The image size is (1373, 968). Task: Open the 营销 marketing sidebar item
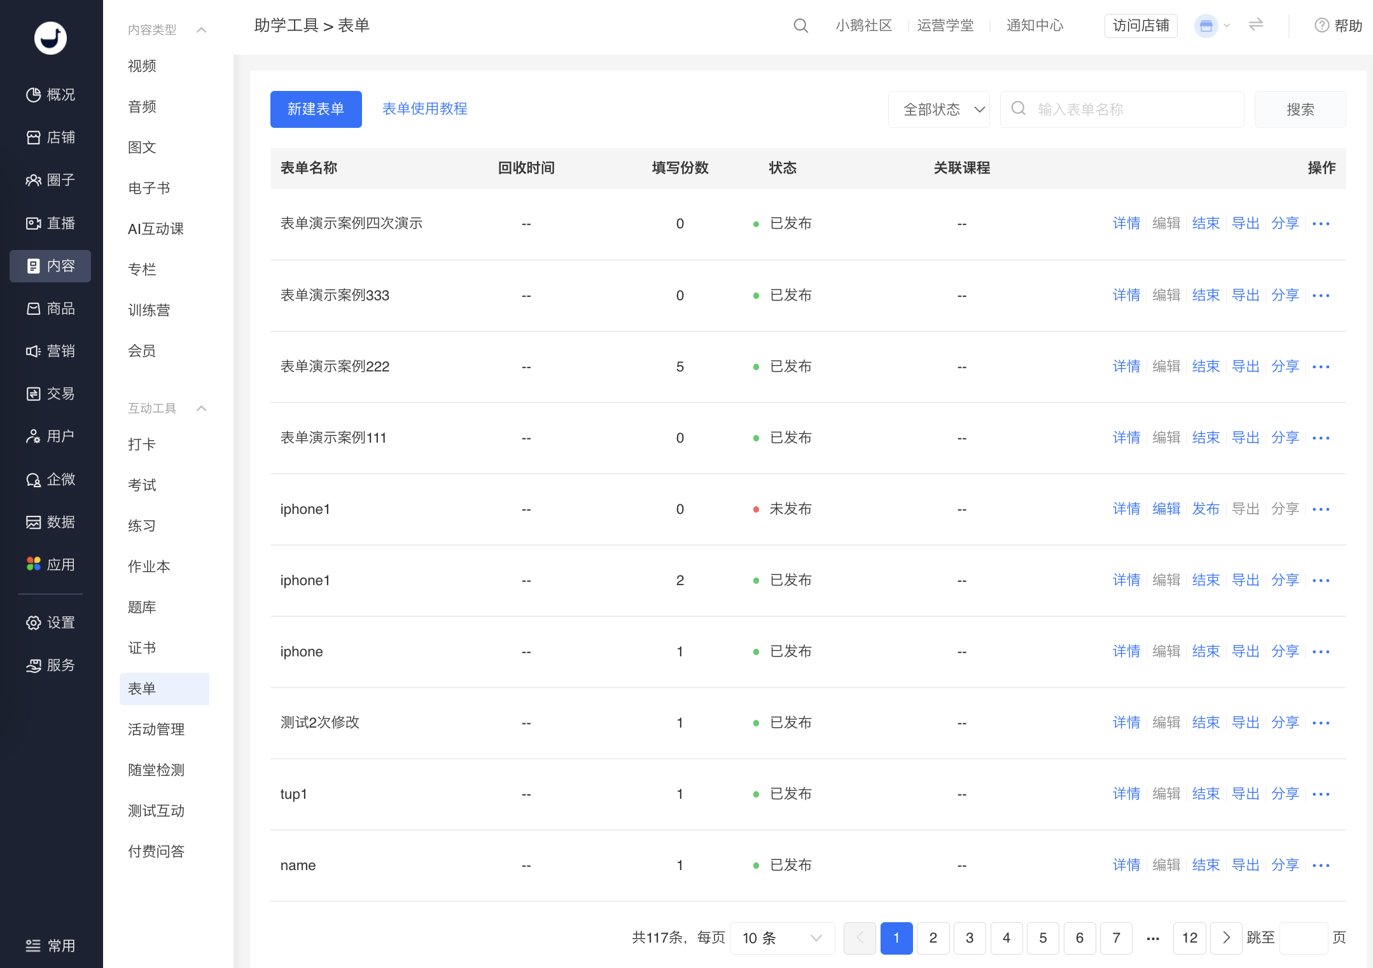point(50,351)
